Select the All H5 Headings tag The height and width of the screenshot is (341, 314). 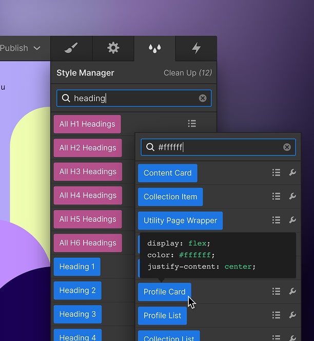coord(88,219)
